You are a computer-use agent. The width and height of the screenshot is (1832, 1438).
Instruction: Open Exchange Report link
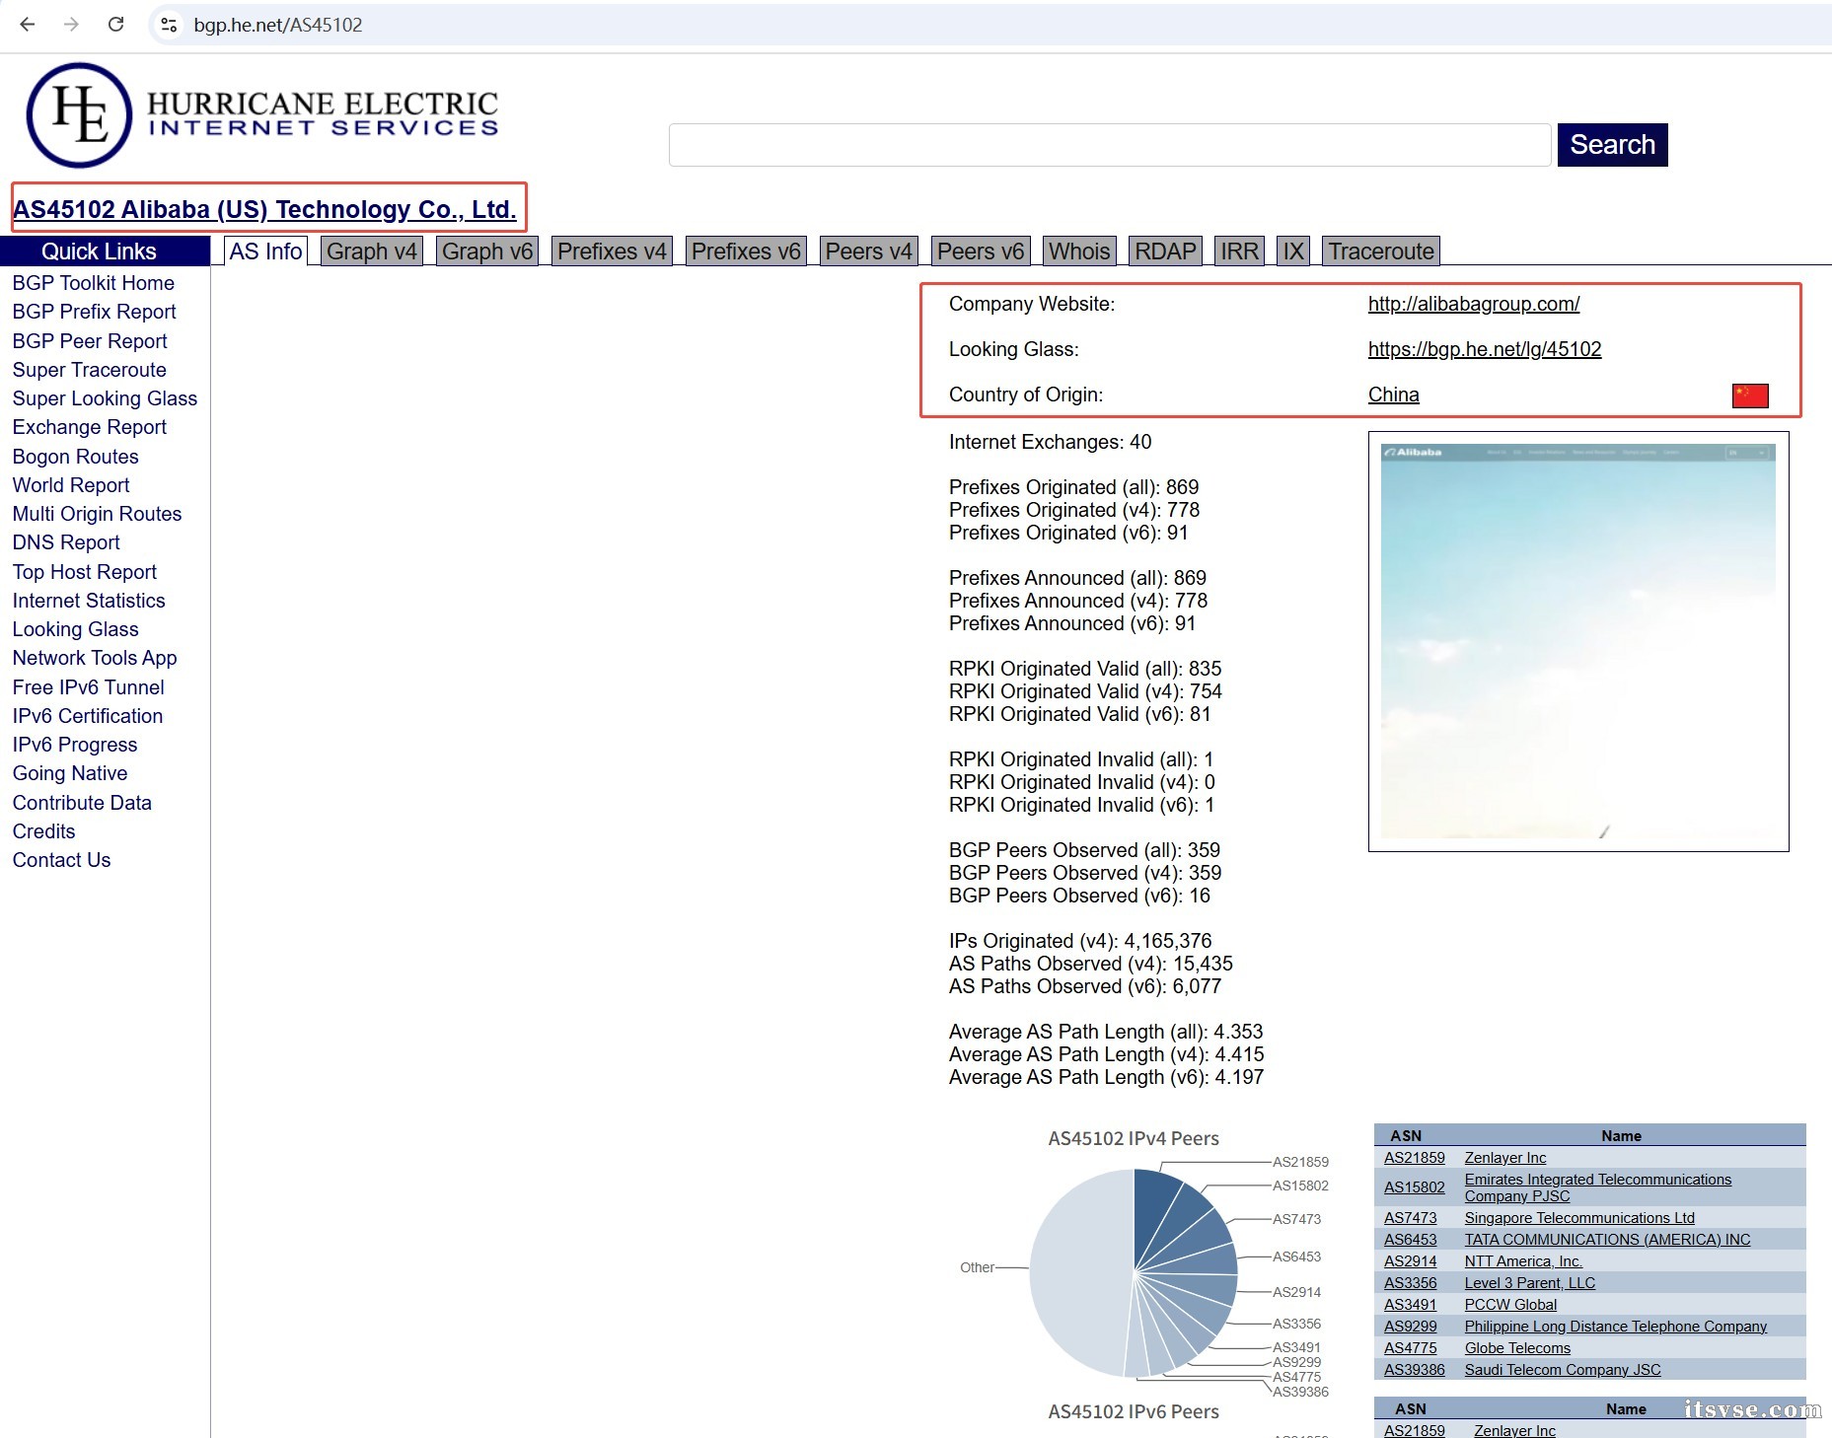(90, 427)
